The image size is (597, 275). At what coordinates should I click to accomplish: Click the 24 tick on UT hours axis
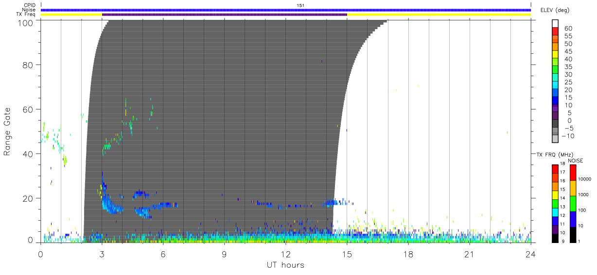pos(531,254)
